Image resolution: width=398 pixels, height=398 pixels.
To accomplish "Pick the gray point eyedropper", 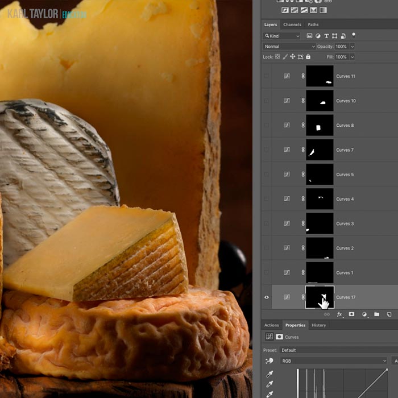I will pos(270,384).
